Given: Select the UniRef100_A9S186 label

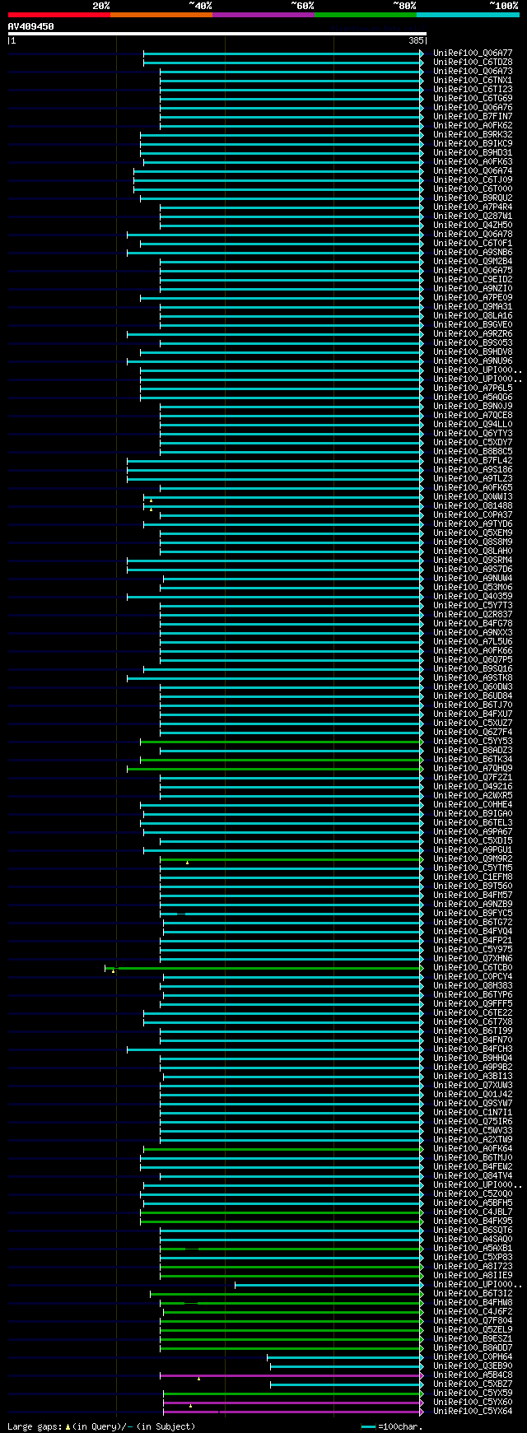Looking at the screenshot, I should click(473, 469).
